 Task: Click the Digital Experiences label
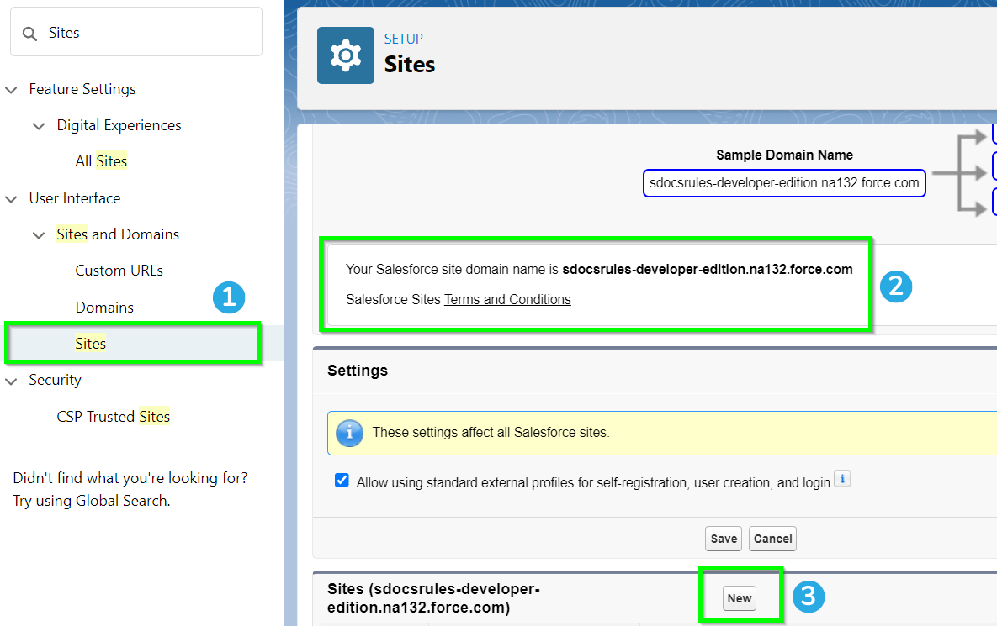pyautogui.click(x=119, y=125)
